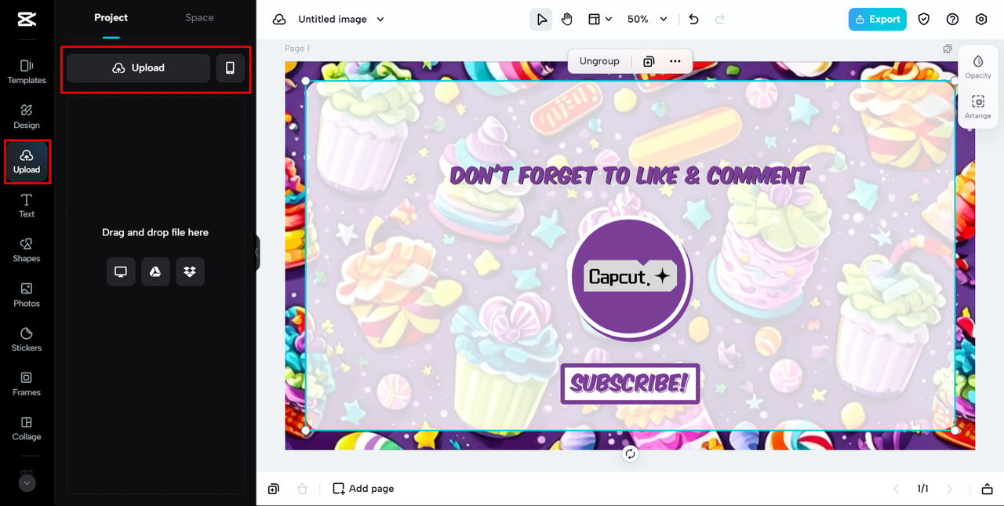Go to next page arrow

(x=950, y=489)
